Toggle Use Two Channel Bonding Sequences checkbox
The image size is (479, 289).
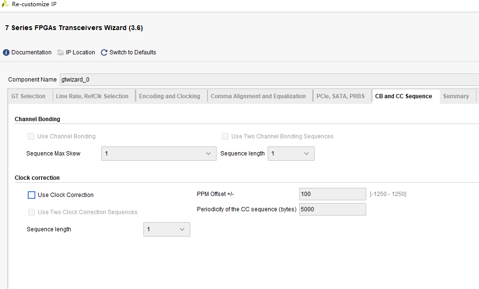click(225, 136)
